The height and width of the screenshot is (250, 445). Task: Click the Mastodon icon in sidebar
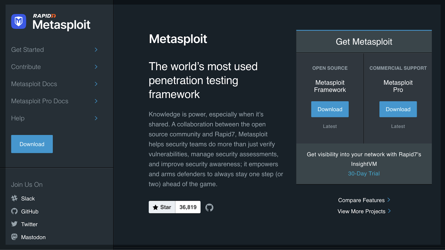point(14,237)
